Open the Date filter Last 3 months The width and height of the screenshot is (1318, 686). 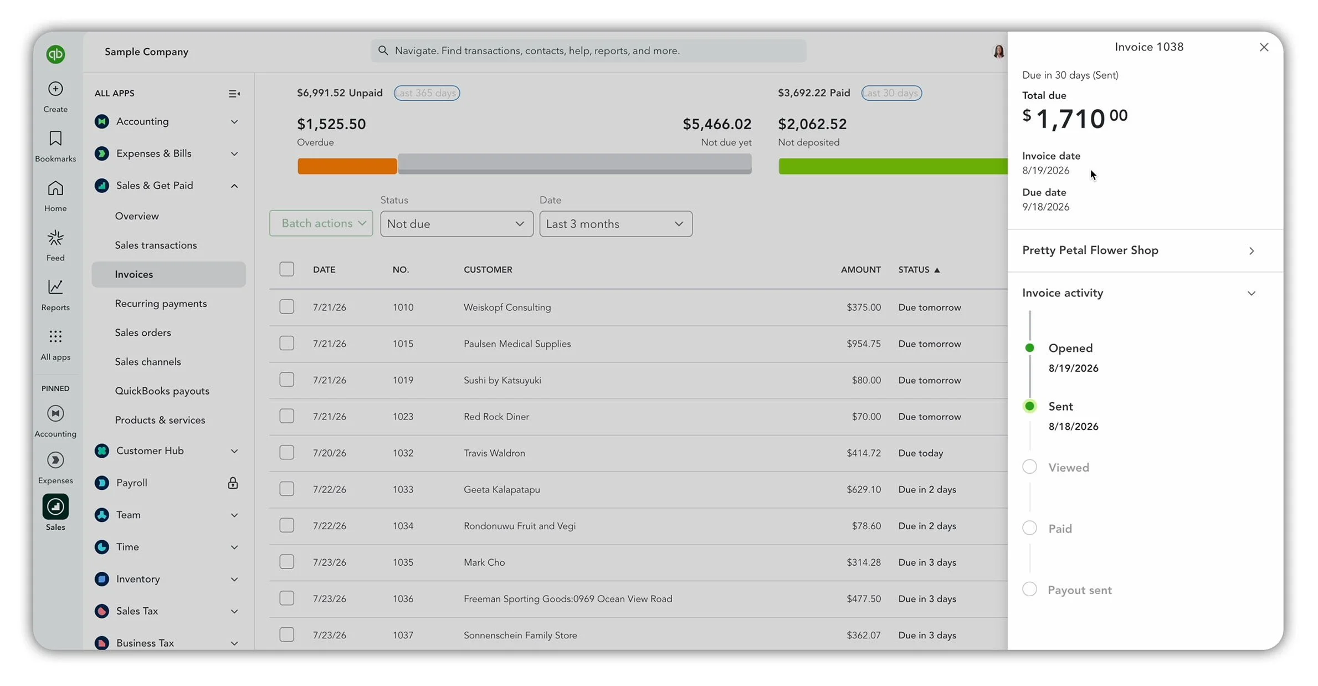tap(616, 224)
